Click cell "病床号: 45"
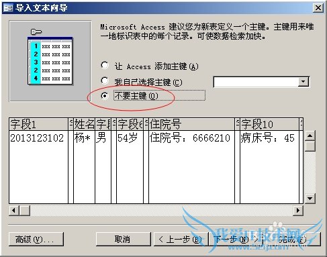Viewport: 327px width, 257px height. pyautogui.click(x=267, y=138)
